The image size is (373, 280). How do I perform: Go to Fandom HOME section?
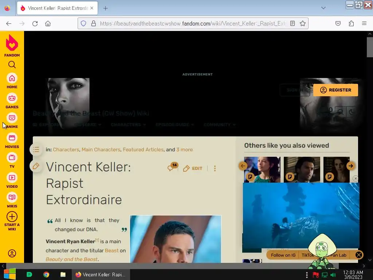click(12, 81)
